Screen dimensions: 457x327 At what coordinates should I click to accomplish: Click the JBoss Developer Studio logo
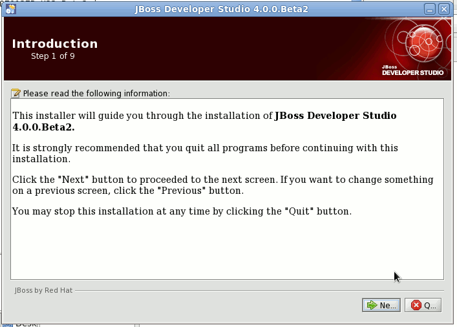[x=412, y=49]
